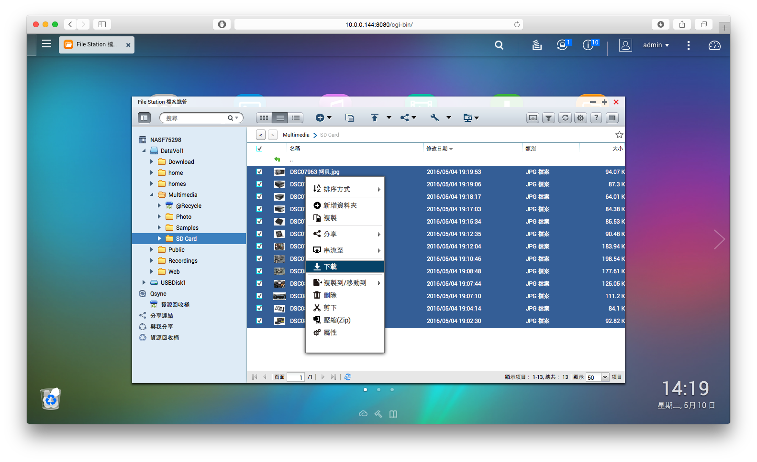Click the create new plus toolbar icon
757x462 pixels.
click(320, 118)
